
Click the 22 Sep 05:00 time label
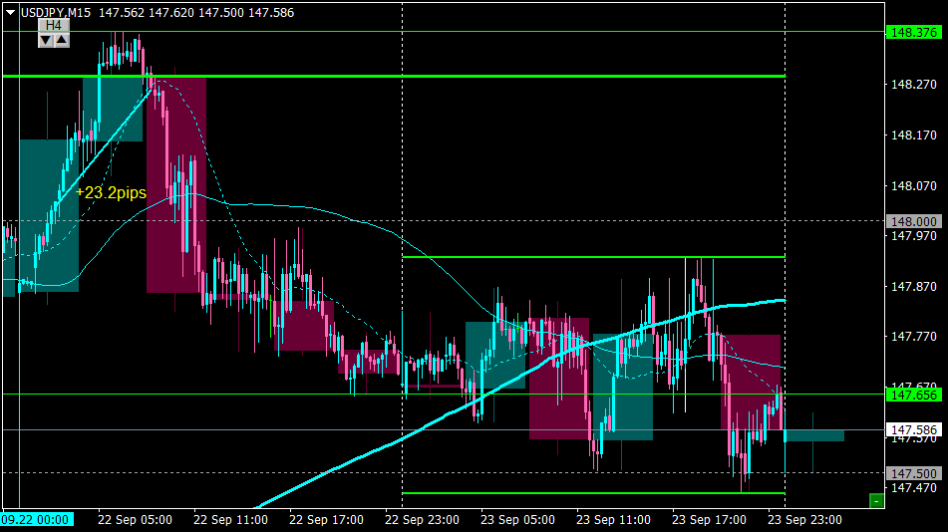coord(135,519)
